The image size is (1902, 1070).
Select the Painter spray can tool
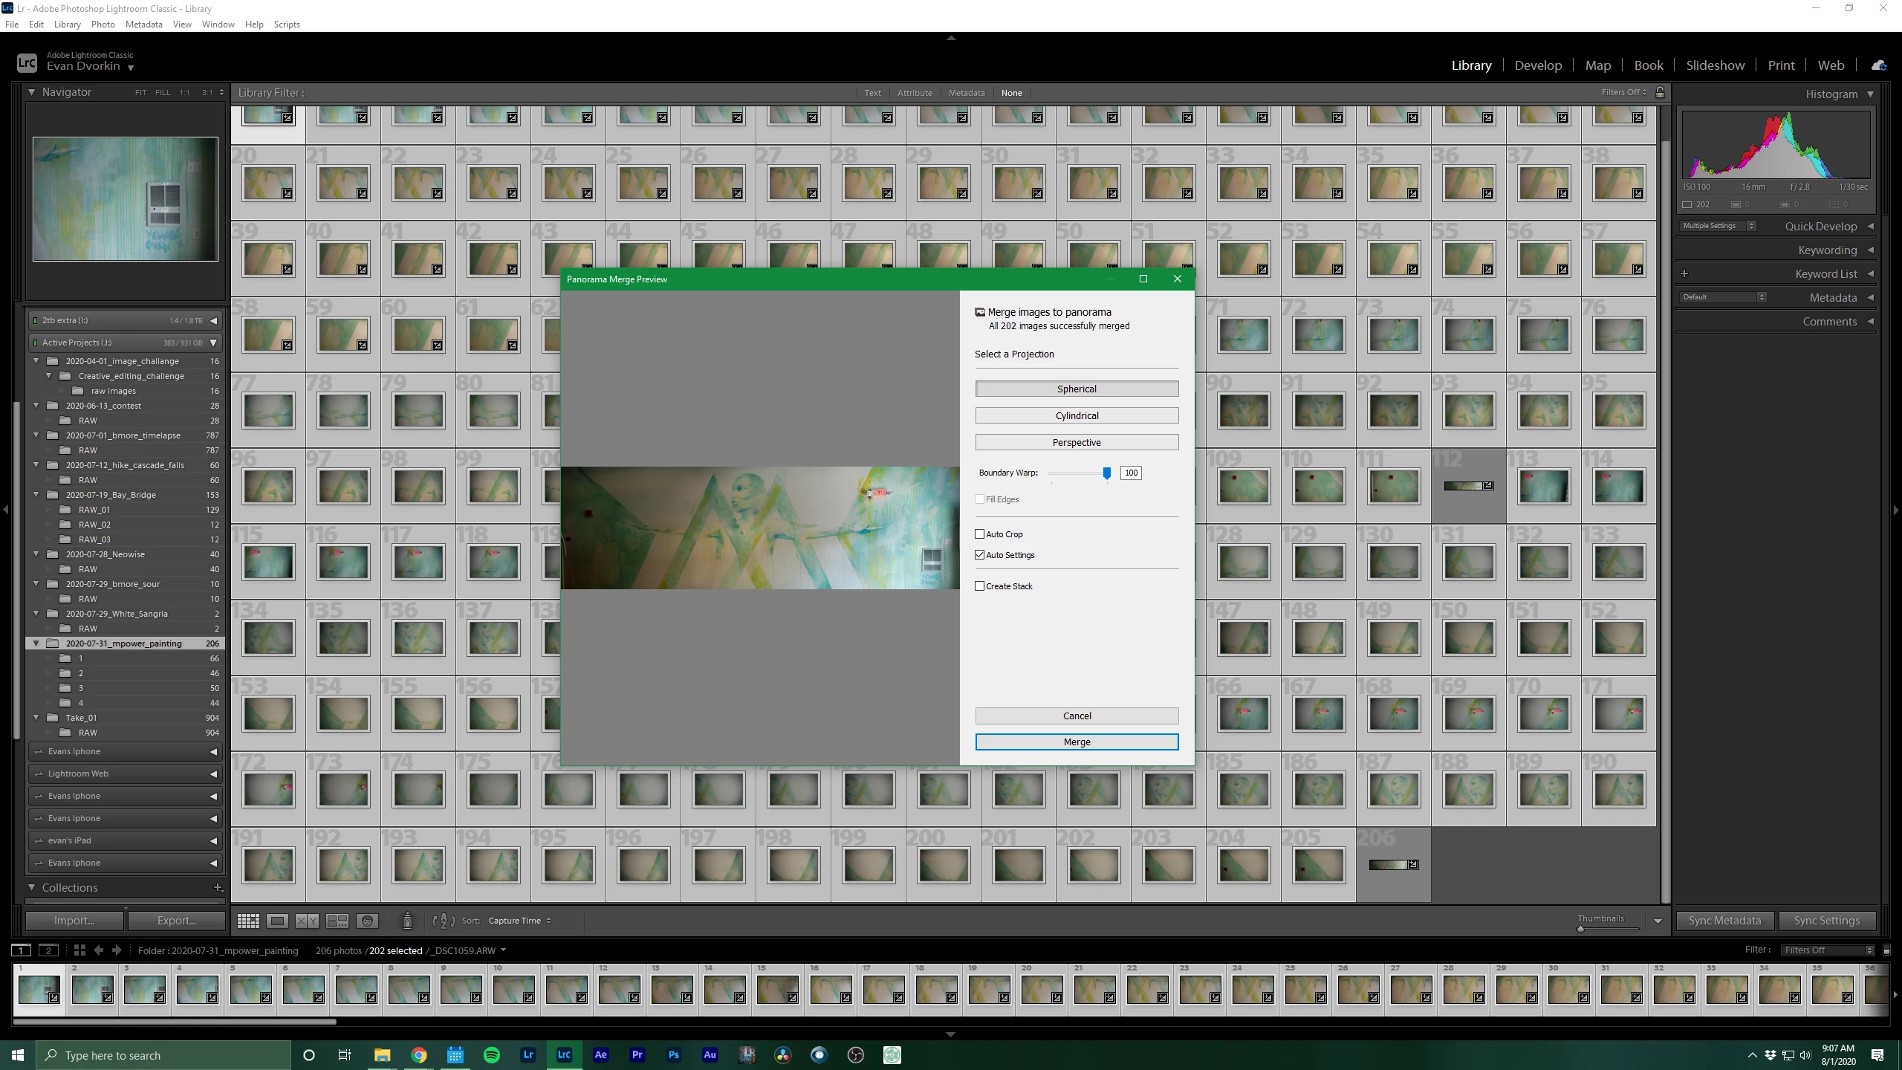pos(407,921)
